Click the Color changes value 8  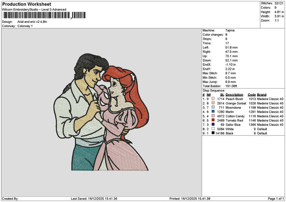(x=226, y=35)
